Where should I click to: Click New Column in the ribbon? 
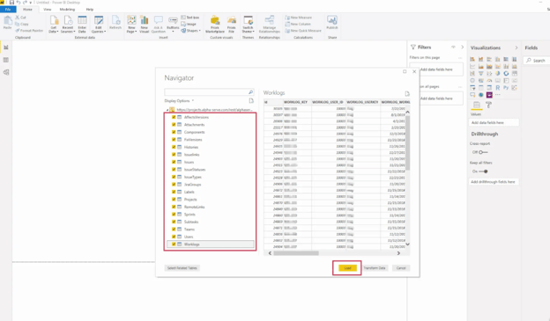[x=298, y=24]
